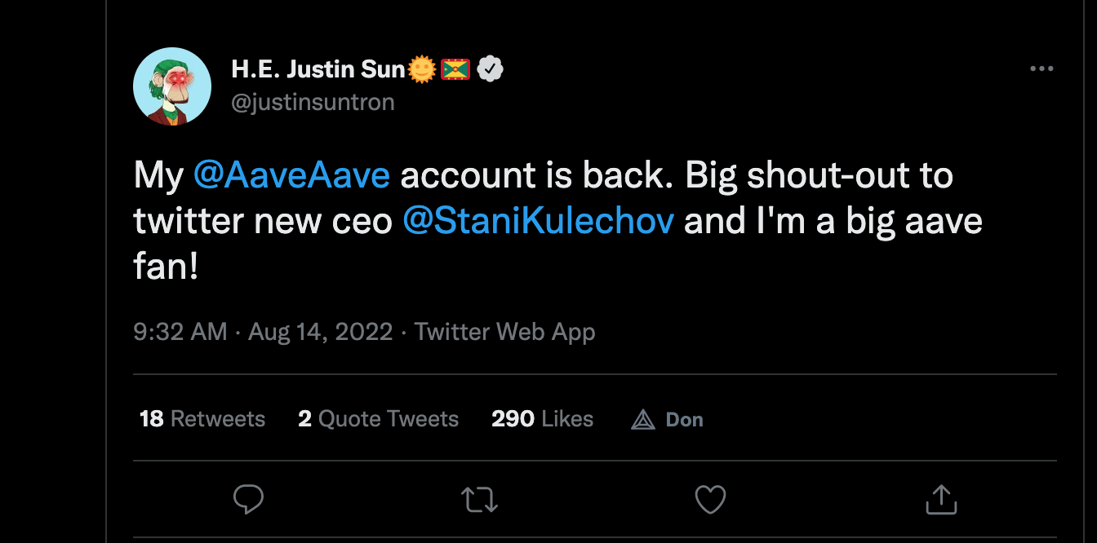This screenshot has width=1097, height=543.
Task: Open the three-dot more options menu
Action: click(1041, 69)
